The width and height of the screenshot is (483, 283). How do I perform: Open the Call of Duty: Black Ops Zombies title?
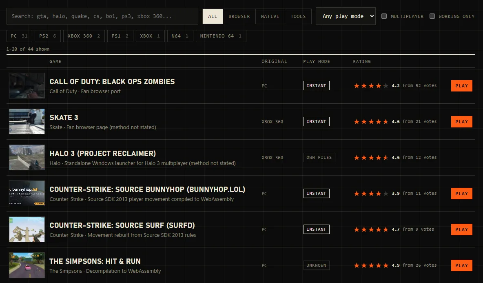click(112, 82)
